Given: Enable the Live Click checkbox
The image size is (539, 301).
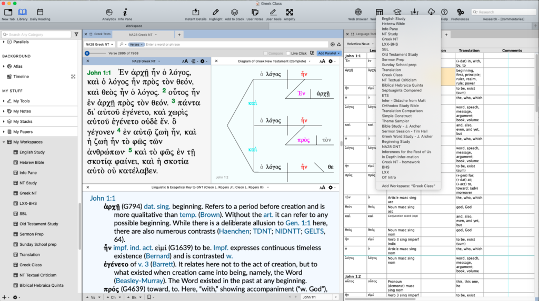Looking at the screenshot, I should pyautogui.click(x=288, y=53).
